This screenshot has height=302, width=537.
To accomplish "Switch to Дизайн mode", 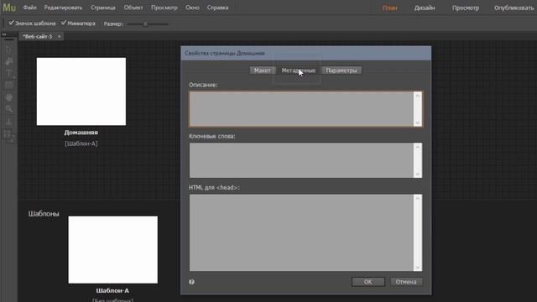I will [x=425, y=8].
